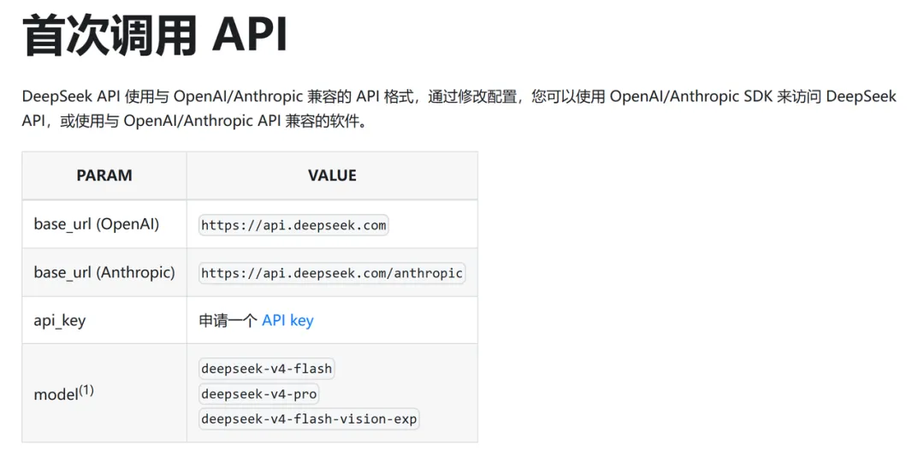
Task: Click the deepseek-v4-flash model name
Action: coord(267,369)
